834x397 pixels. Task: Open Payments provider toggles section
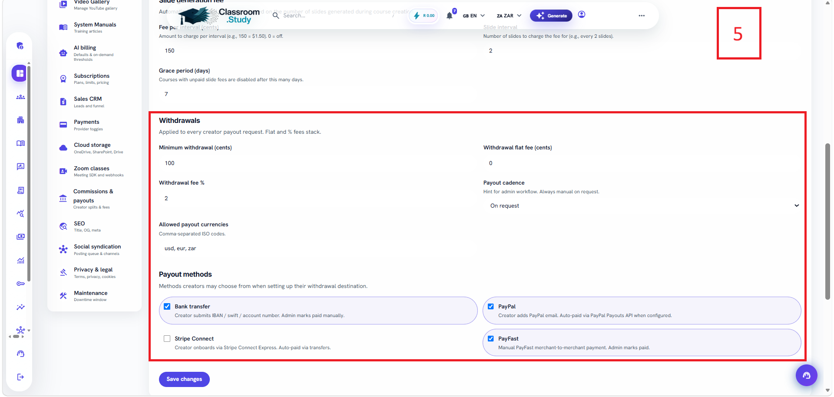point(94,125)
